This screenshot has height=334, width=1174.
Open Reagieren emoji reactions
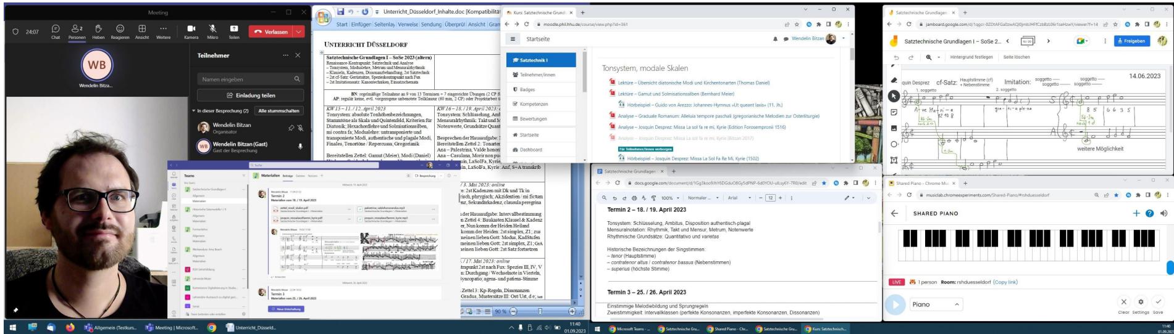click(120, 31)
